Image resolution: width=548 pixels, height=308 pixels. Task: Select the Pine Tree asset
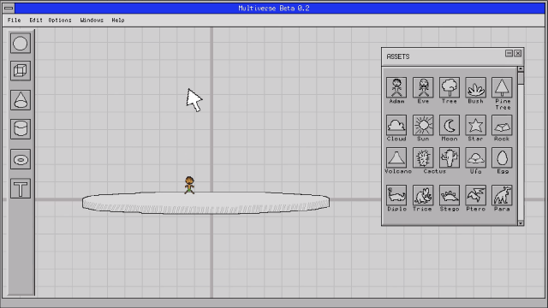502,87
